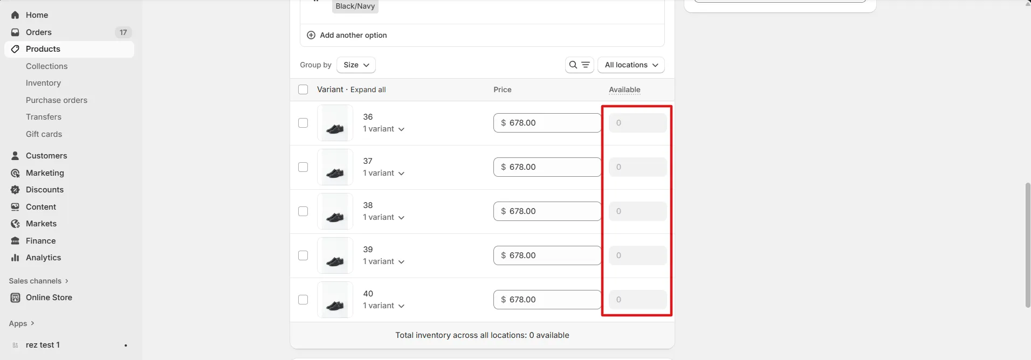Expand the 1 variant list under size 39
Image resolution: width=1031 pixels, height=360 pixels.
pyautogui.click(x=383, y=261)
